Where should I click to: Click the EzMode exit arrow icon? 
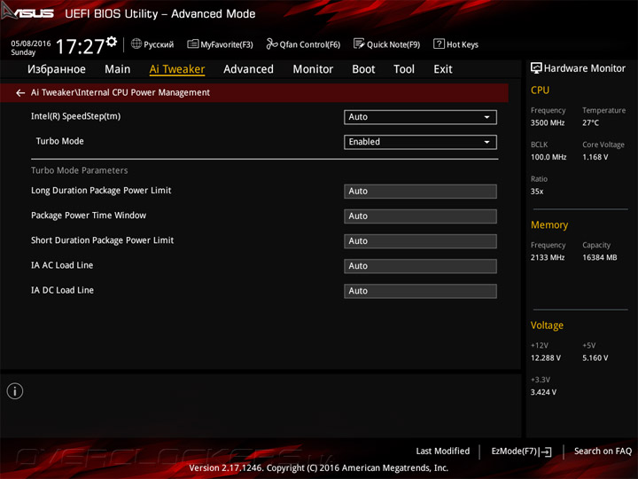coord(546,452)
